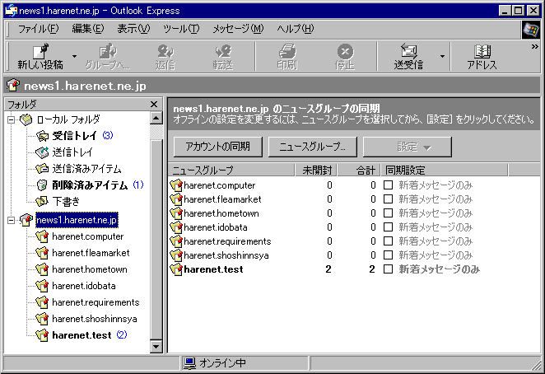The width and height of the screenshot is (545, 374).
Task: Open the メッセージ(M) menu
Action: 238,29
